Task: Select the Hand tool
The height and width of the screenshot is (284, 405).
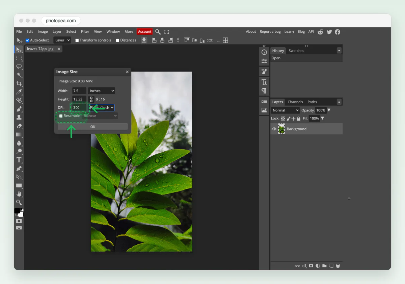Action: click(x=19, y=194)
